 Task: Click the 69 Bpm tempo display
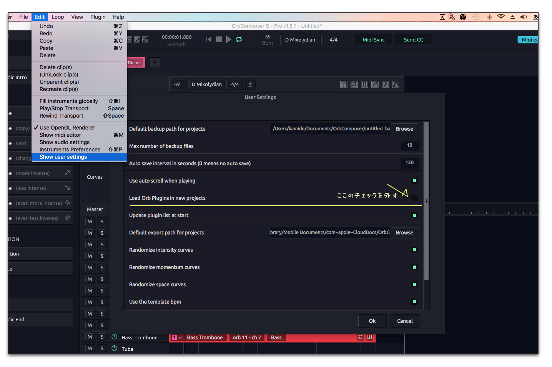pyautogui.click(x=268, y=40)
